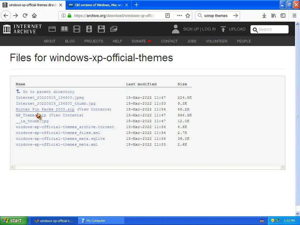Click file listing horizontal scroll right arrow
Screen dimensions: 300x225
(x=282, y=167)
